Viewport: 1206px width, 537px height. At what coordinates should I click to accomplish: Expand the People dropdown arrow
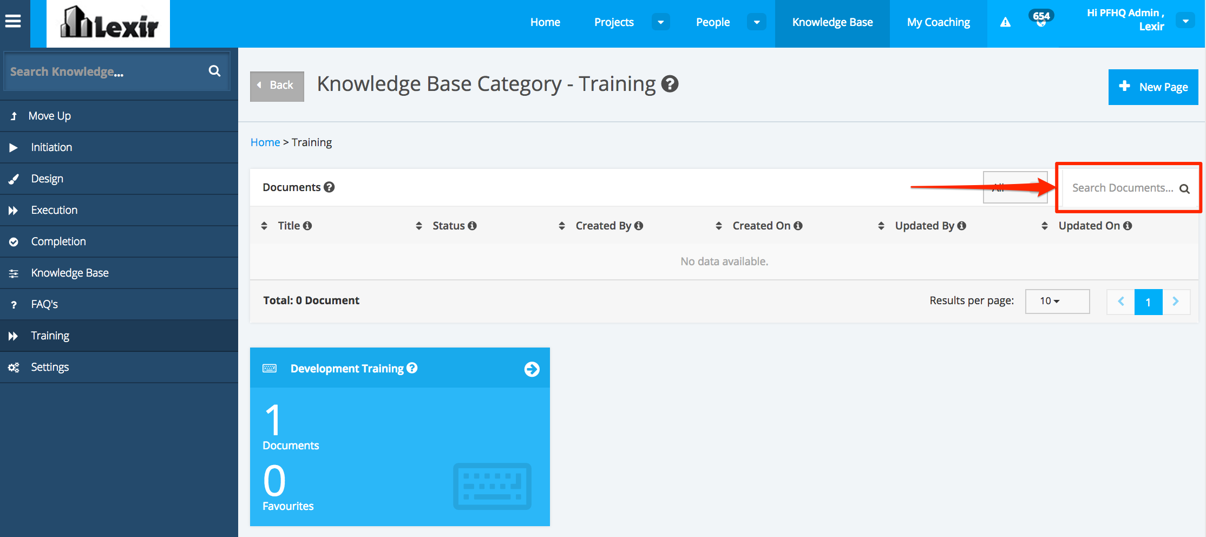[757, 22]
